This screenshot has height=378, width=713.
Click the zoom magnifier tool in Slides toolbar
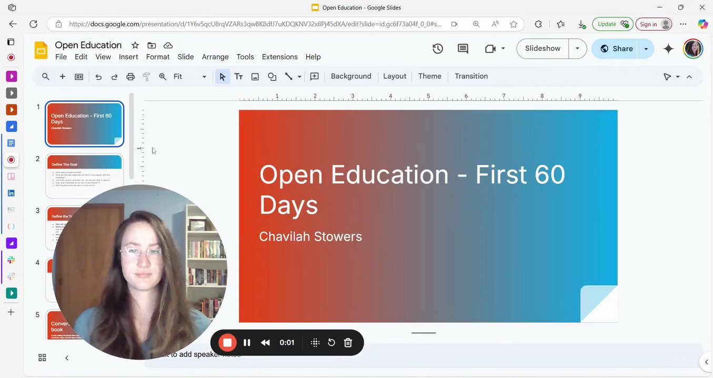(x=163, y=77)
